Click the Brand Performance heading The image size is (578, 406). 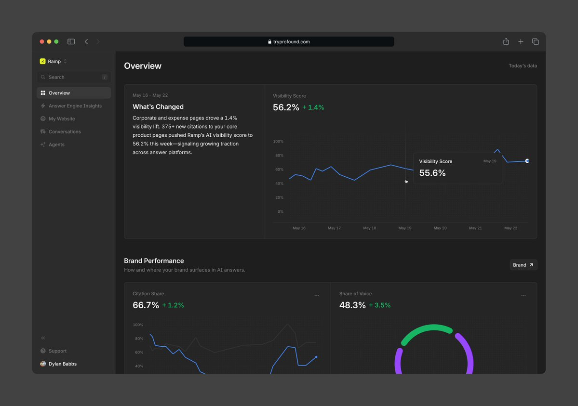tap(154, 261)
